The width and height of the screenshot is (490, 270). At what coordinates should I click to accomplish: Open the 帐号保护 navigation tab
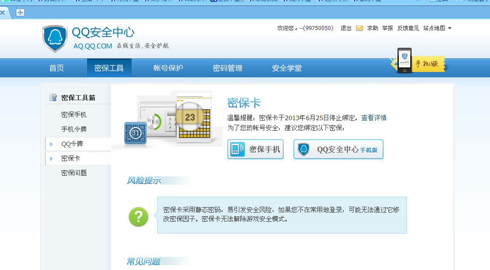coord(168,68)
